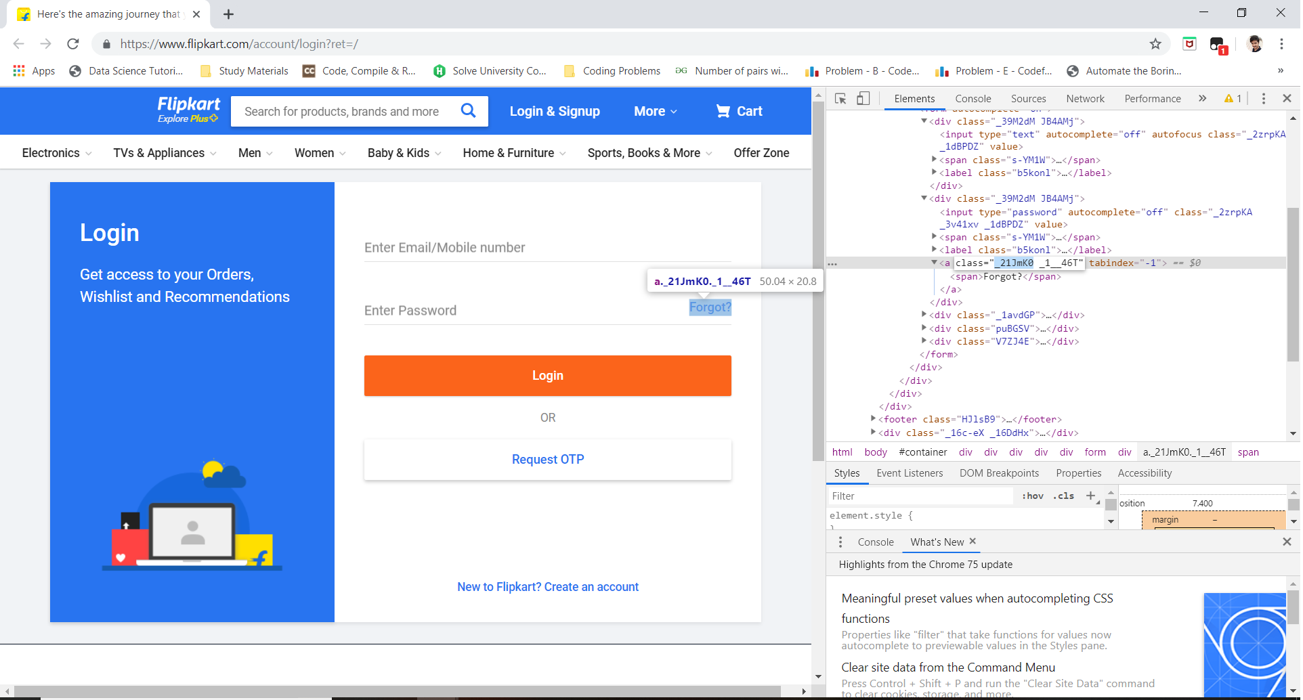This screenshot has width=1303, height=700.
Task: Toggle the :hov element state pane
Action: tap(1033, 496)
